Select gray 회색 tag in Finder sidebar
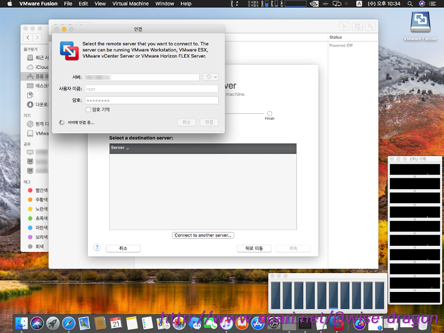 click(36, 246)
